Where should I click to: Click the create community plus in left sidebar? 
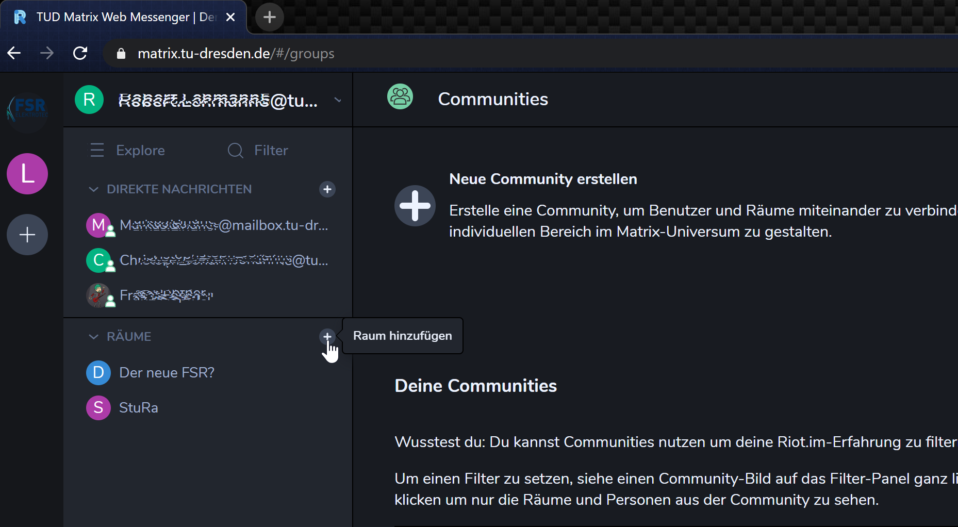coord(27,235)
